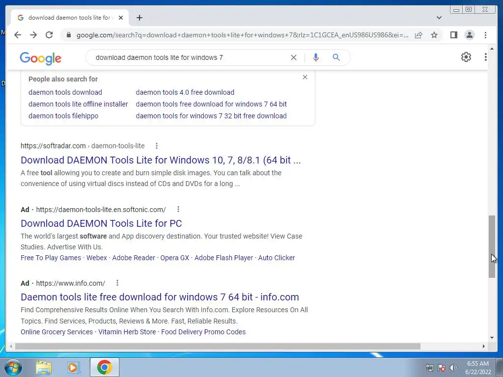
Task: Open more options for info.com ad
Action: [117, 283]
